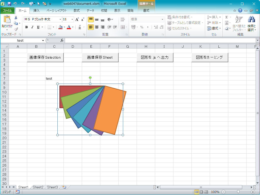260x195 pixels.
Task: Switch to Sheet2 worksheet tab
Action: click(x=38, y=187)
